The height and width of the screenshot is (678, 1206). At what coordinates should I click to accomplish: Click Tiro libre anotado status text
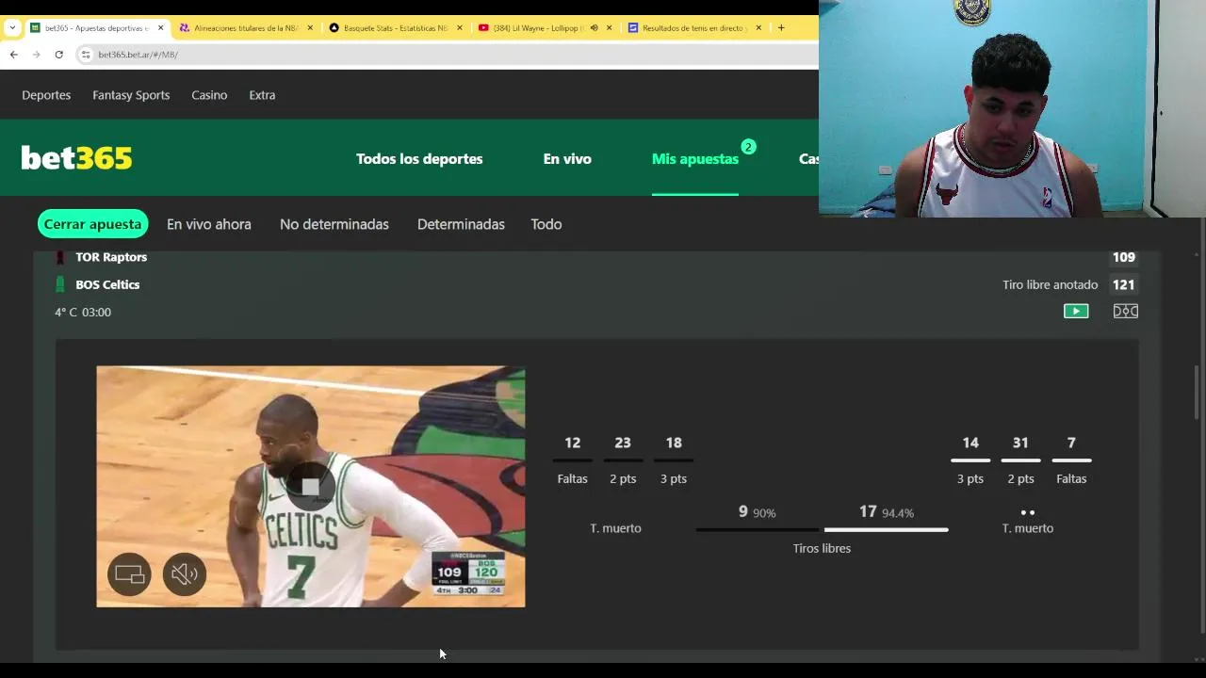pyautogui.click(x=1051, y=284)
